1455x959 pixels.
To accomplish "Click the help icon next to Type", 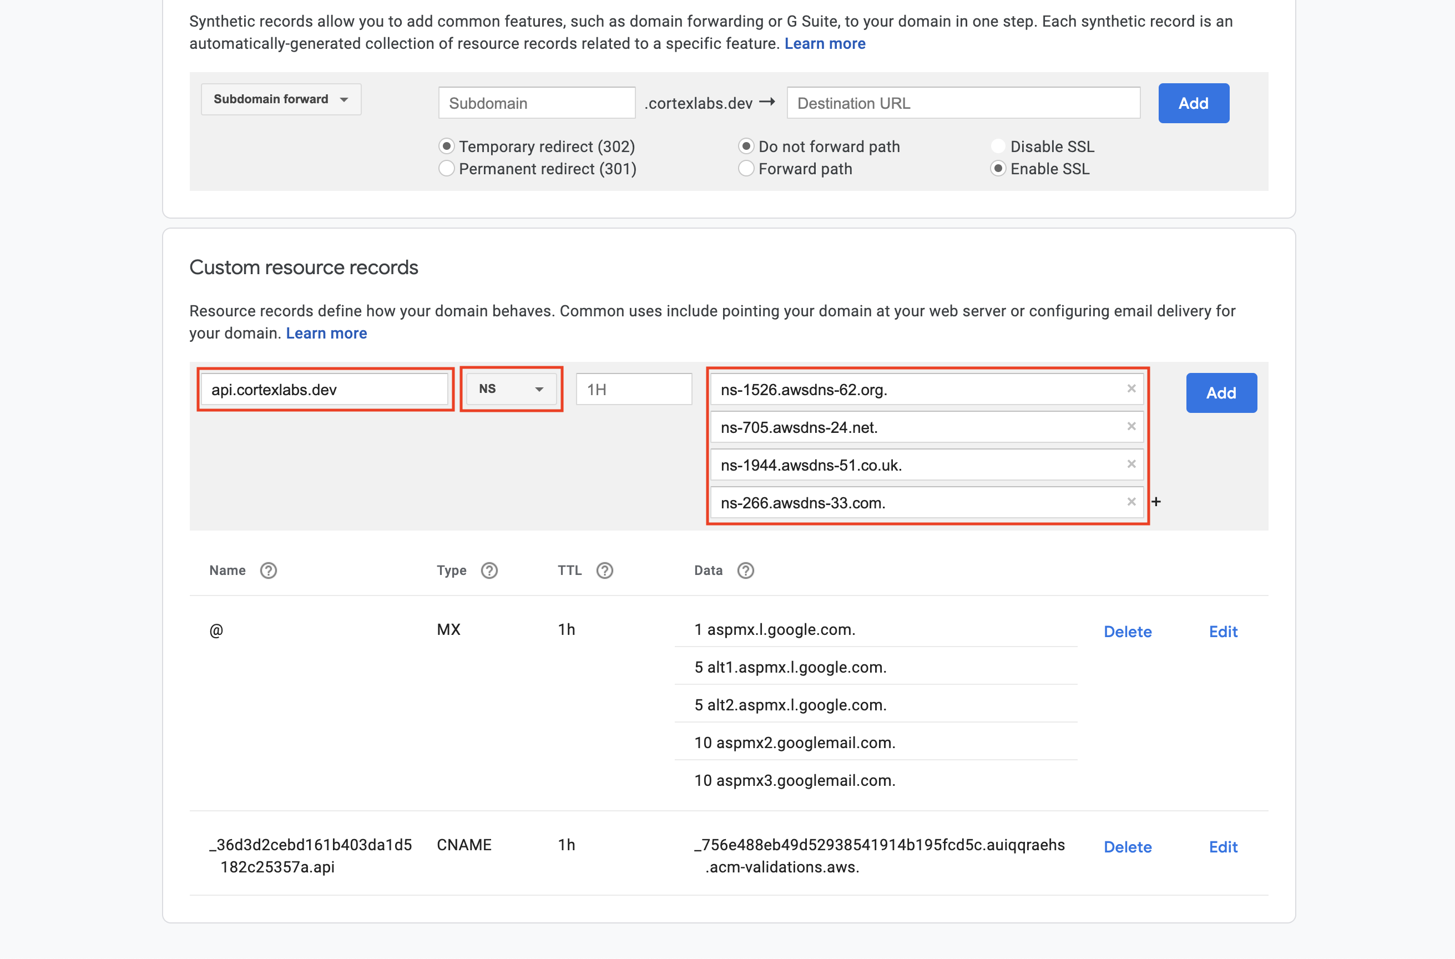I will (x=489, y=571).
